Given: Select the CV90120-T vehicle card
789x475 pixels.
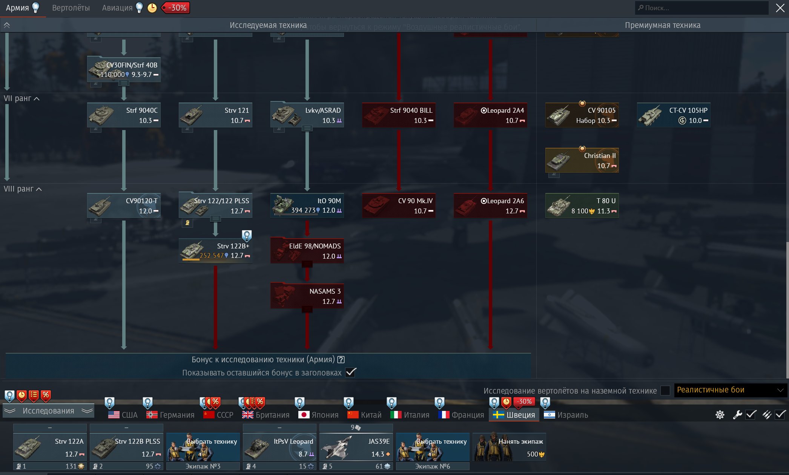Looking at the screenshot, I should pyautogui.click(x=124, y=205).
